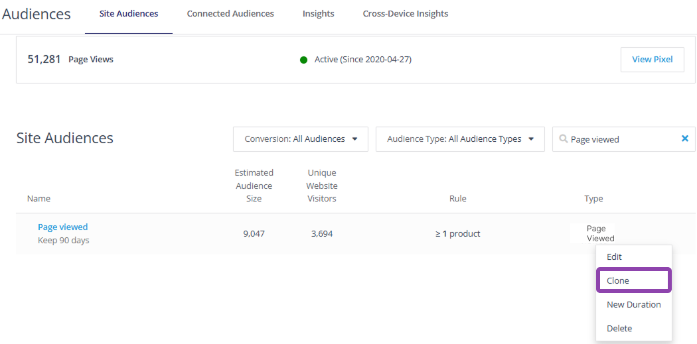
Task: Pick New Duration from the context menu
Action: (x=633, y=304)
